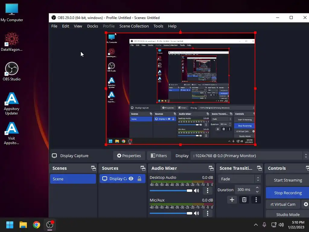Open File Explorer from the taskbar
This screenshot has width=309, height=232.
[23, 225]
